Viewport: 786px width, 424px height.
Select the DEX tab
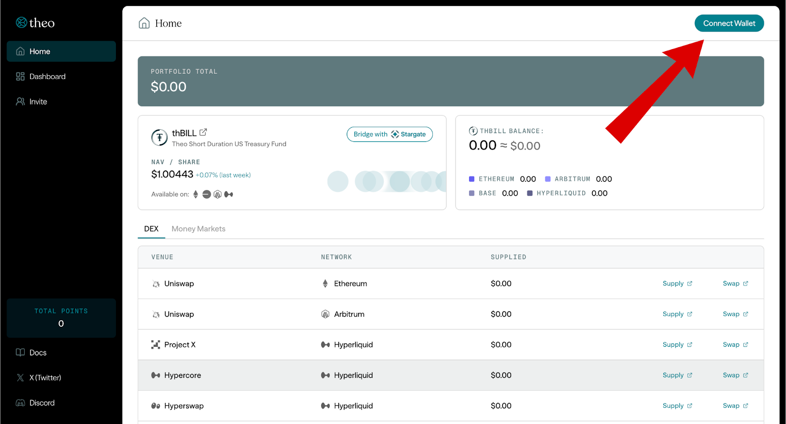click(x=151, y=229)
